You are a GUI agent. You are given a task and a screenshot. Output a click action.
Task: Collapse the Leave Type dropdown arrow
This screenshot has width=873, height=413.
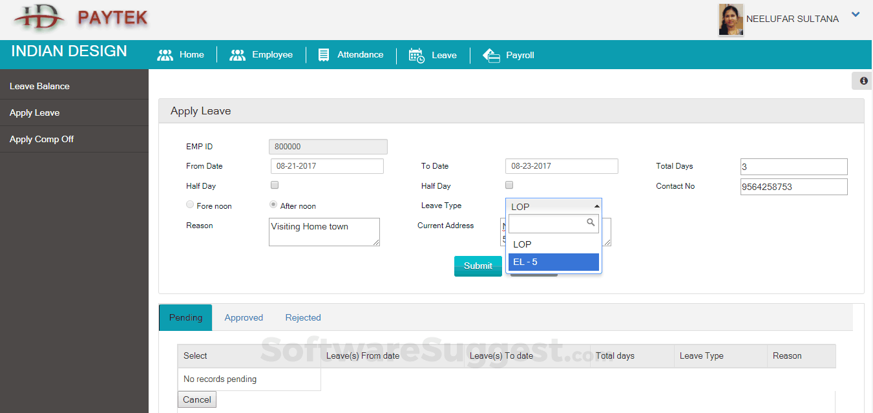coord(597,205)
